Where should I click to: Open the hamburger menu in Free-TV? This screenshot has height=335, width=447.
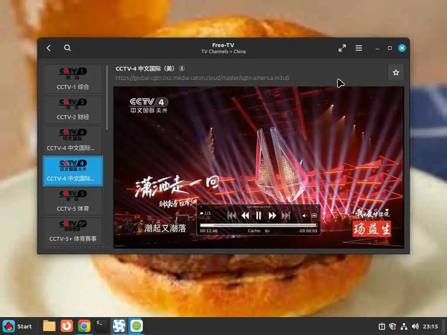359,48
